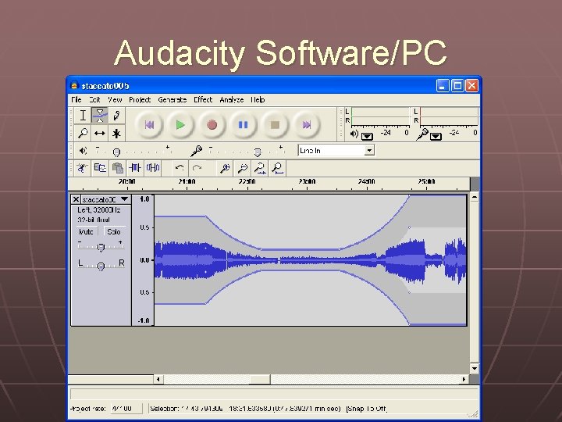Screen dimensions: 562x422
Task: Click the Zoom Out icon
Action: 243,168
